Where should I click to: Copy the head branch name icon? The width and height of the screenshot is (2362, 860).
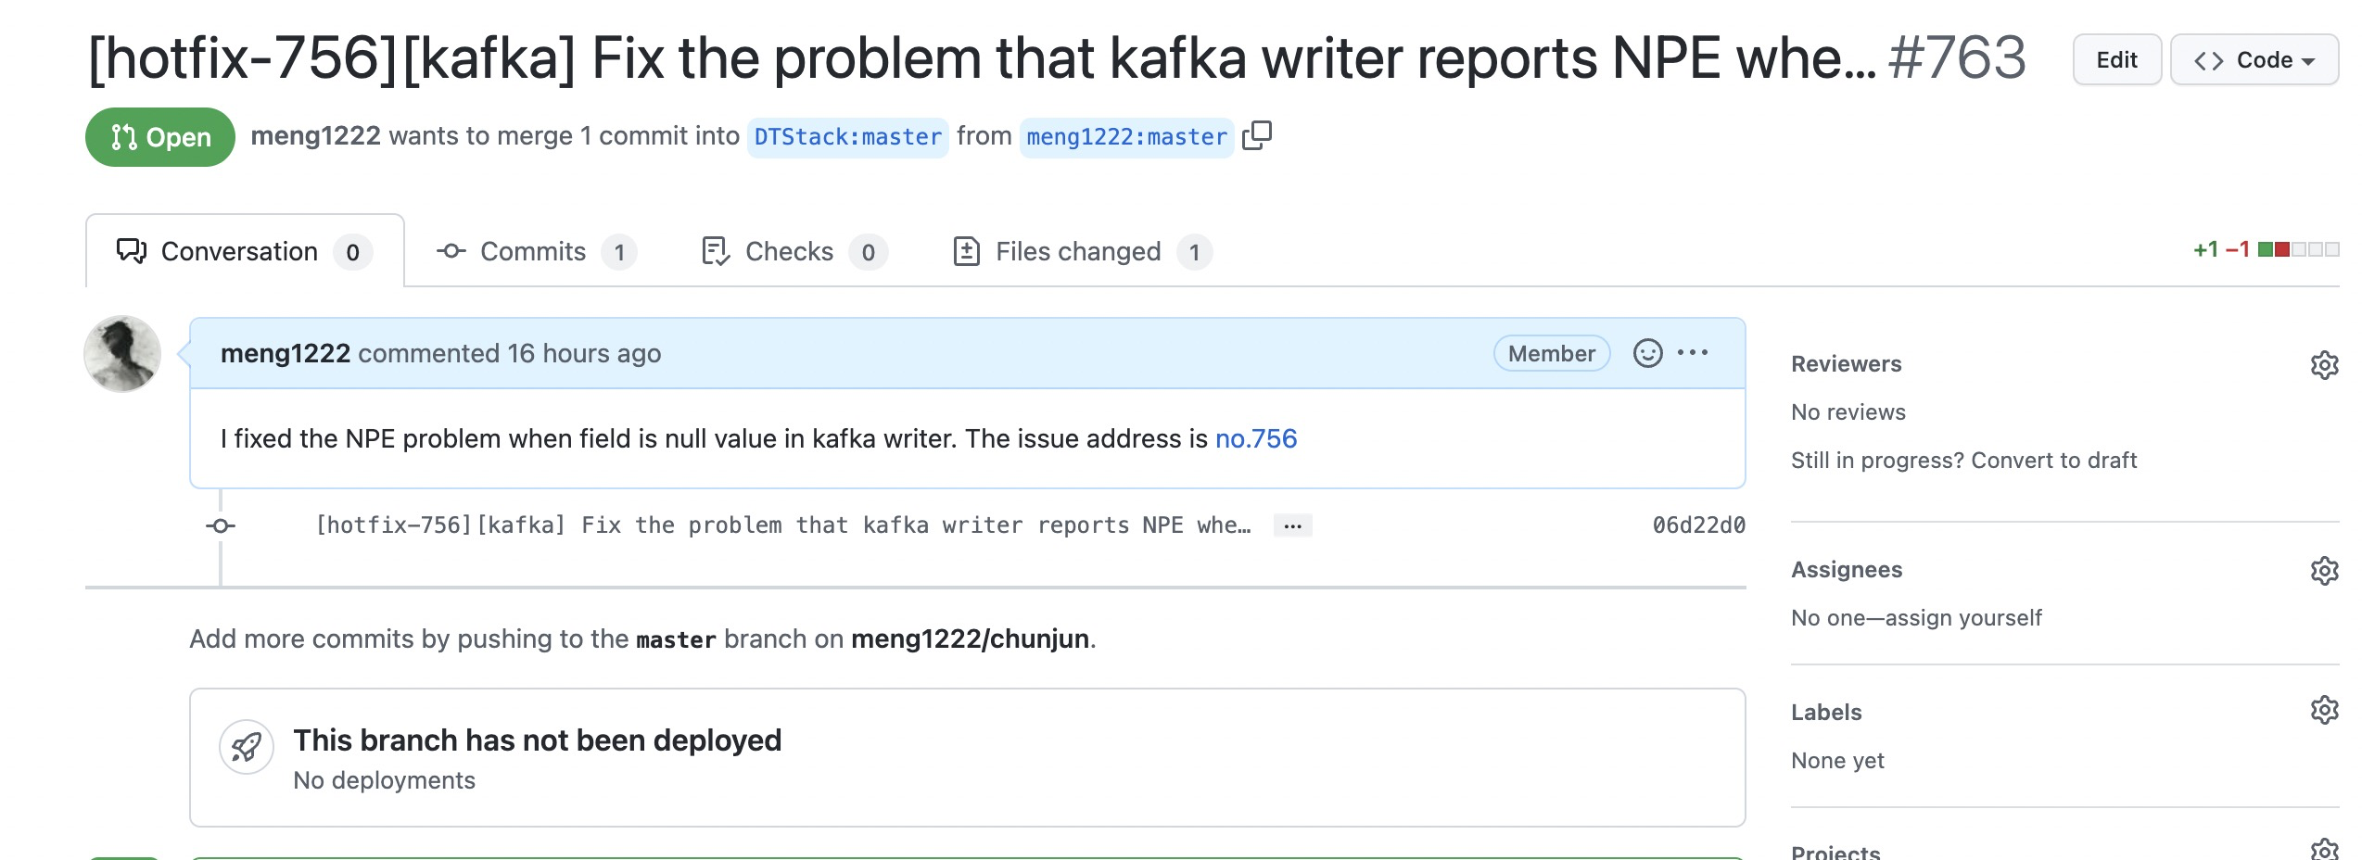click(x=1257, y=136)
